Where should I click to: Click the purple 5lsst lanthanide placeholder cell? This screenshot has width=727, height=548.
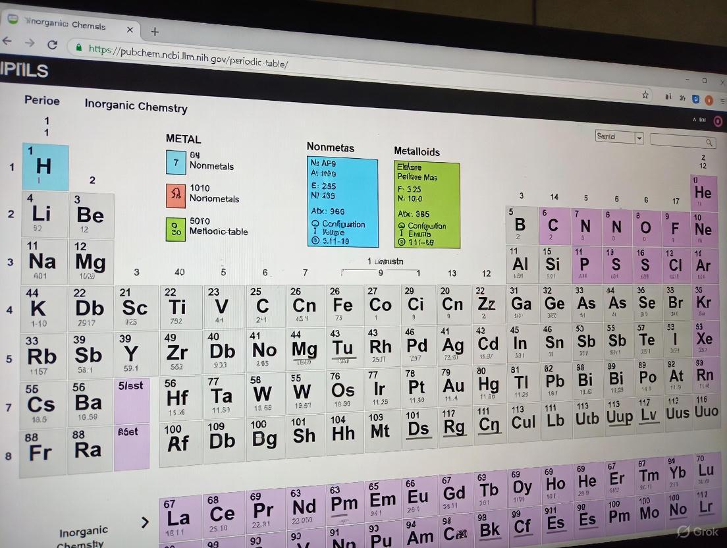pos(132,400)
